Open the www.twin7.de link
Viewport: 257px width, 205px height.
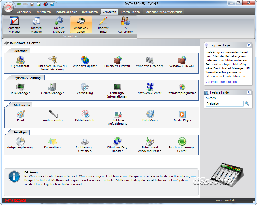coord(225,200)
